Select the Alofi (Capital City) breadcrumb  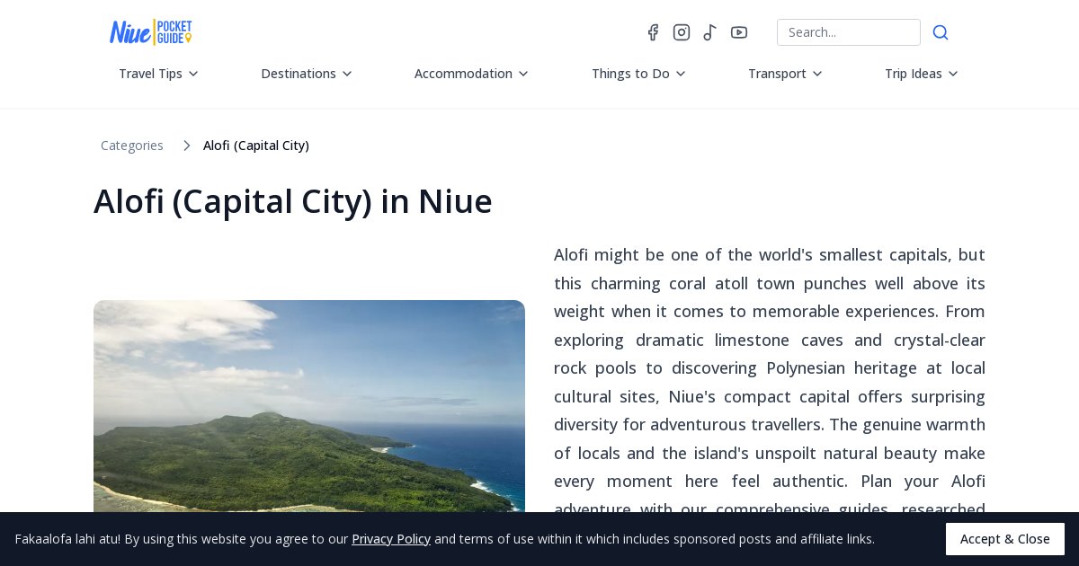click(x=256, y=146)
